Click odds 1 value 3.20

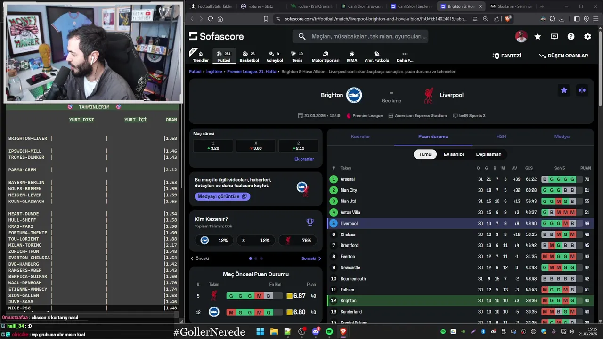[213, 145]
